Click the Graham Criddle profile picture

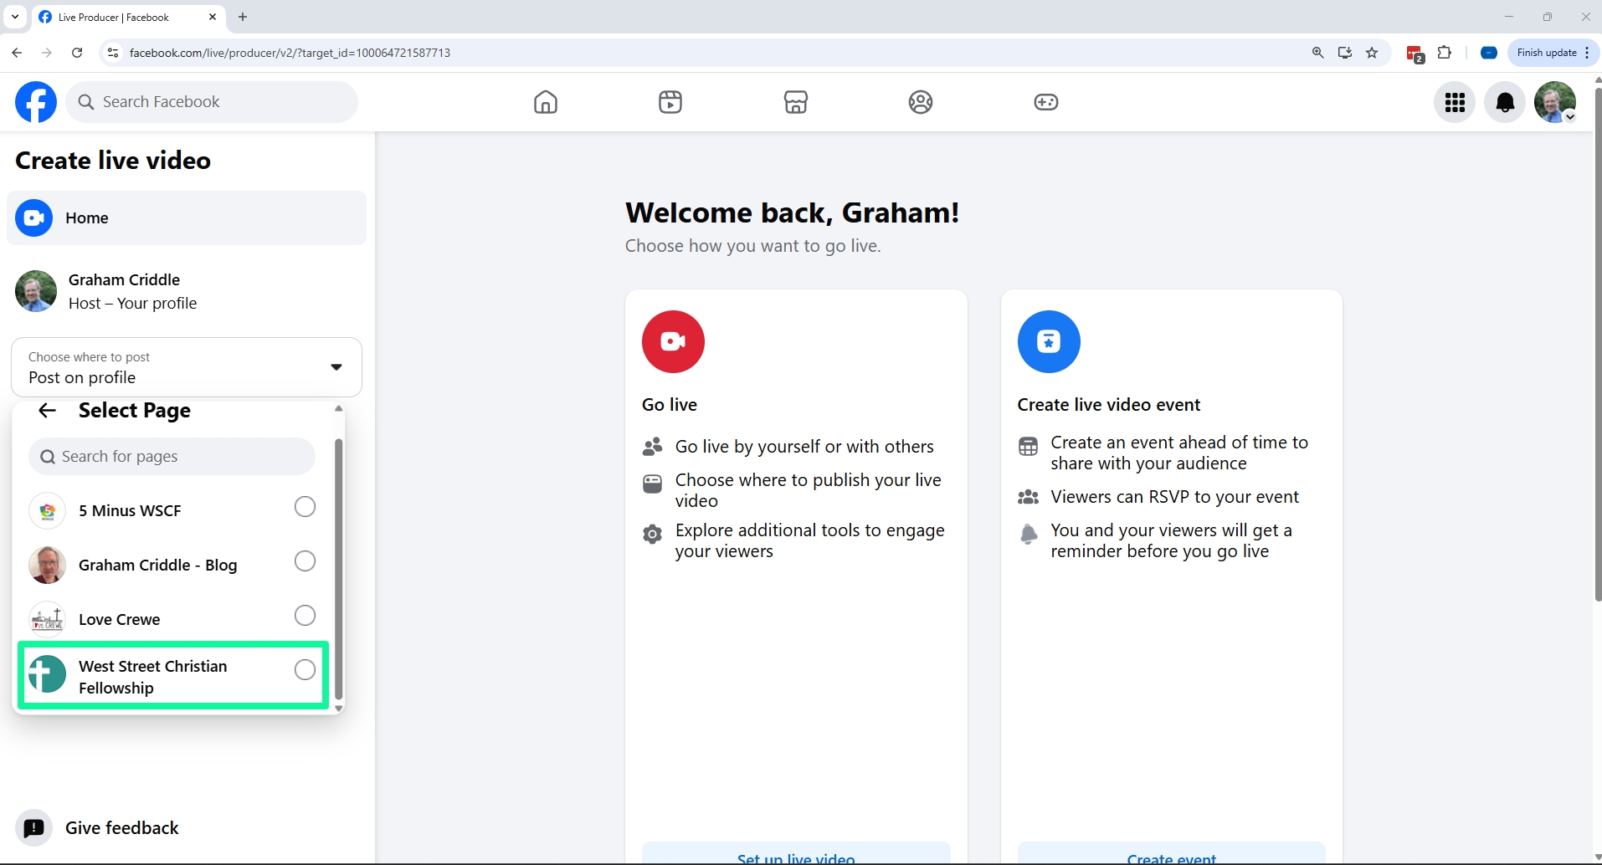tap(36, 291)
